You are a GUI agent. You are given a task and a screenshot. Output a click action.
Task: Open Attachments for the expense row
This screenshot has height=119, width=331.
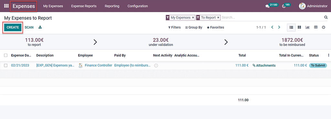[264, 66]
